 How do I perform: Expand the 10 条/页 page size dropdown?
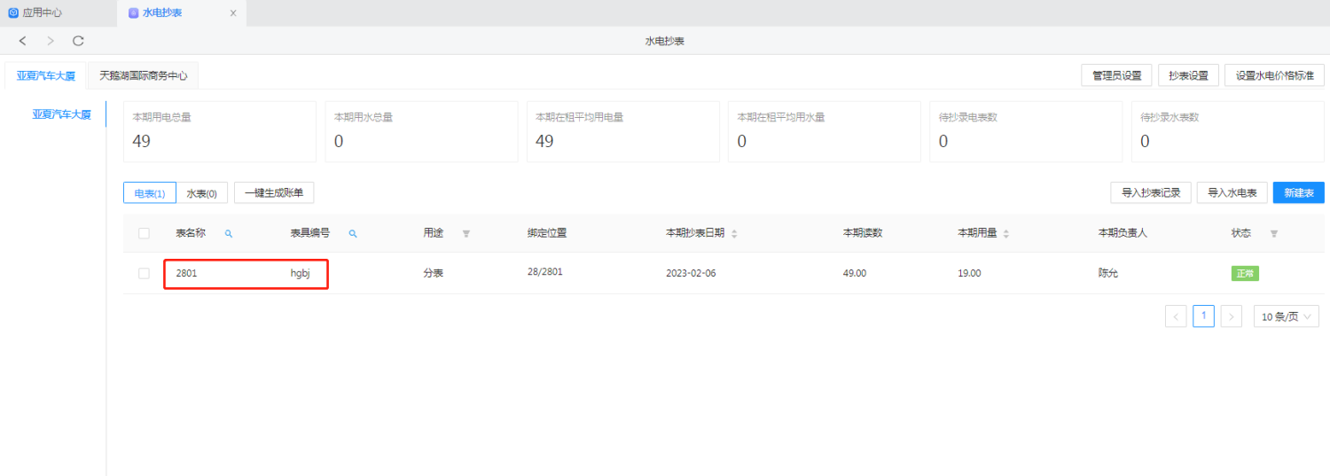pos(1286,316)
